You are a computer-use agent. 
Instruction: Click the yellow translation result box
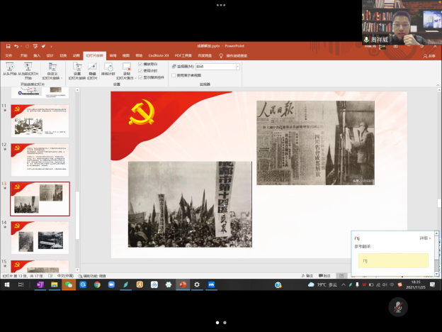[393, 260]
